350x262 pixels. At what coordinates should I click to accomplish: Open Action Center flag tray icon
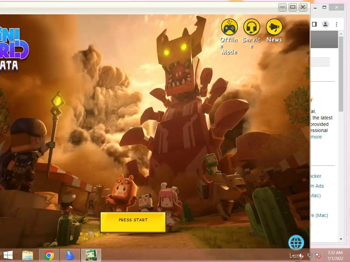pos(318,256)
